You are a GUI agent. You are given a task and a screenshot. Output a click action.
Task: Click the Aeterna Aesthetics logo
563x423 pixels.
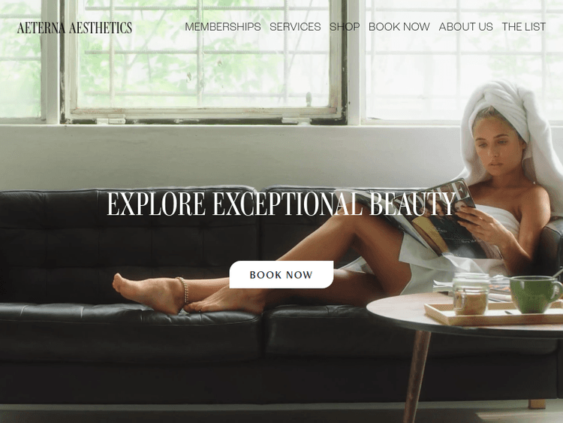coord(74,27)
